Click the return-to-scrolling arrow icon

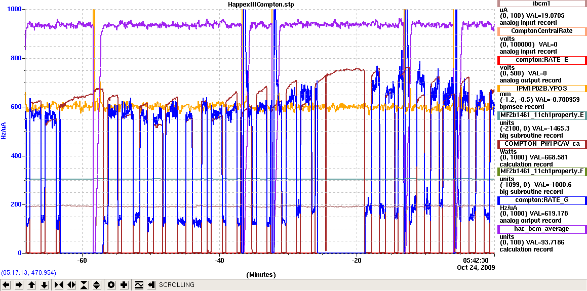151,285
